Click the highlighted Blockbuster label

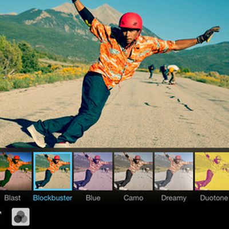(x=53, y=198)
